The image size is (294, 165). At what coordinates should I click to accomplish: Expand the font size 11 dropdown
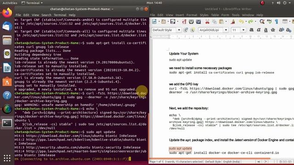click(x=243, y=30)
